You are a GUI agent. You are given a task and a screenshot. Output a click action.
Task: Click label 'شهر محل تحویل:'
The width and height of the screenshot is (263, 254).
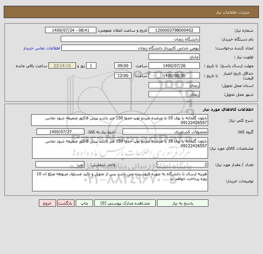(239, 94)
